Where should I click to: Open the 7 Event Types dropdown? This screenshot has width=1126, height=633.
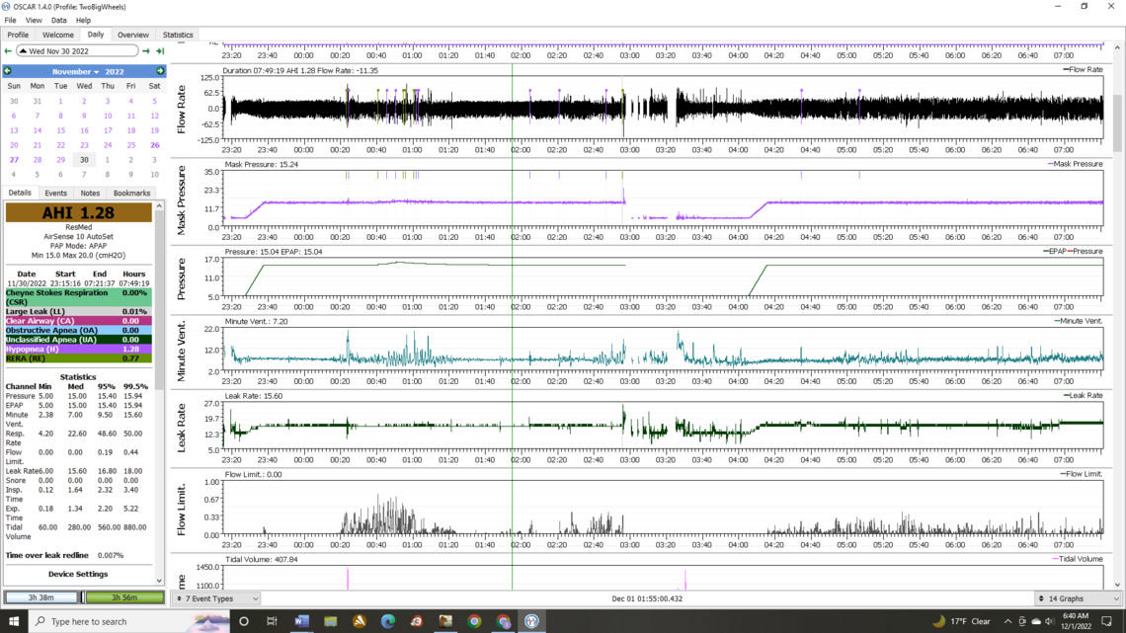coord(216,598)
